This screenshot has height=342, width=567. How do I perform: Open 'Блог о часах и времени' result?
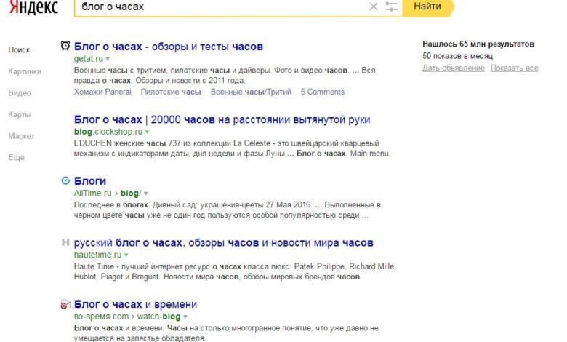click(136, 304)
